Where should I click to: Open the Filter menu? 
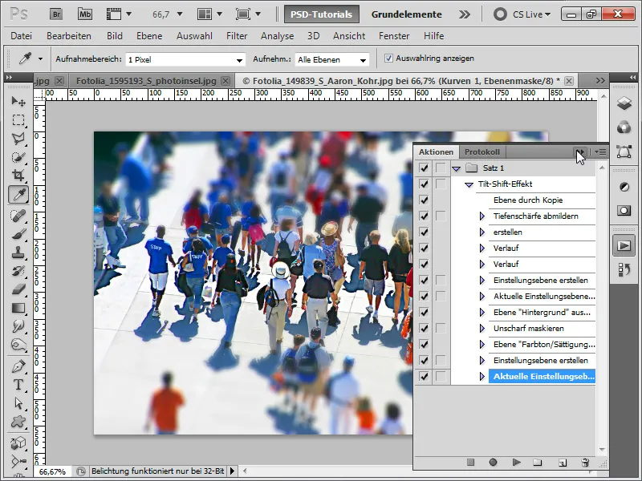pos(237,36)
